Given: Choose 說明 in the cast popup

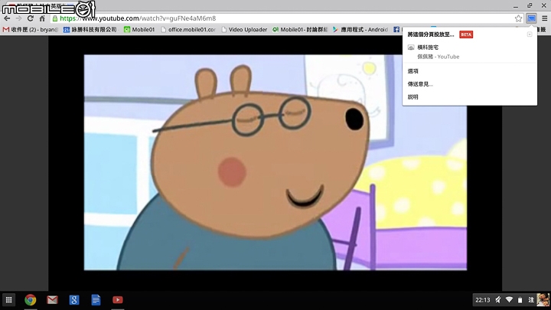Looking at the screenshot, I should click(x=413, y=97).
